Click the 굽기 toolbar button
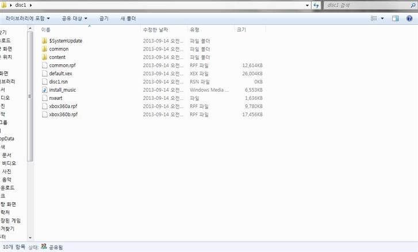This screenshot has height=252, width=418. [x=103, y=18]
